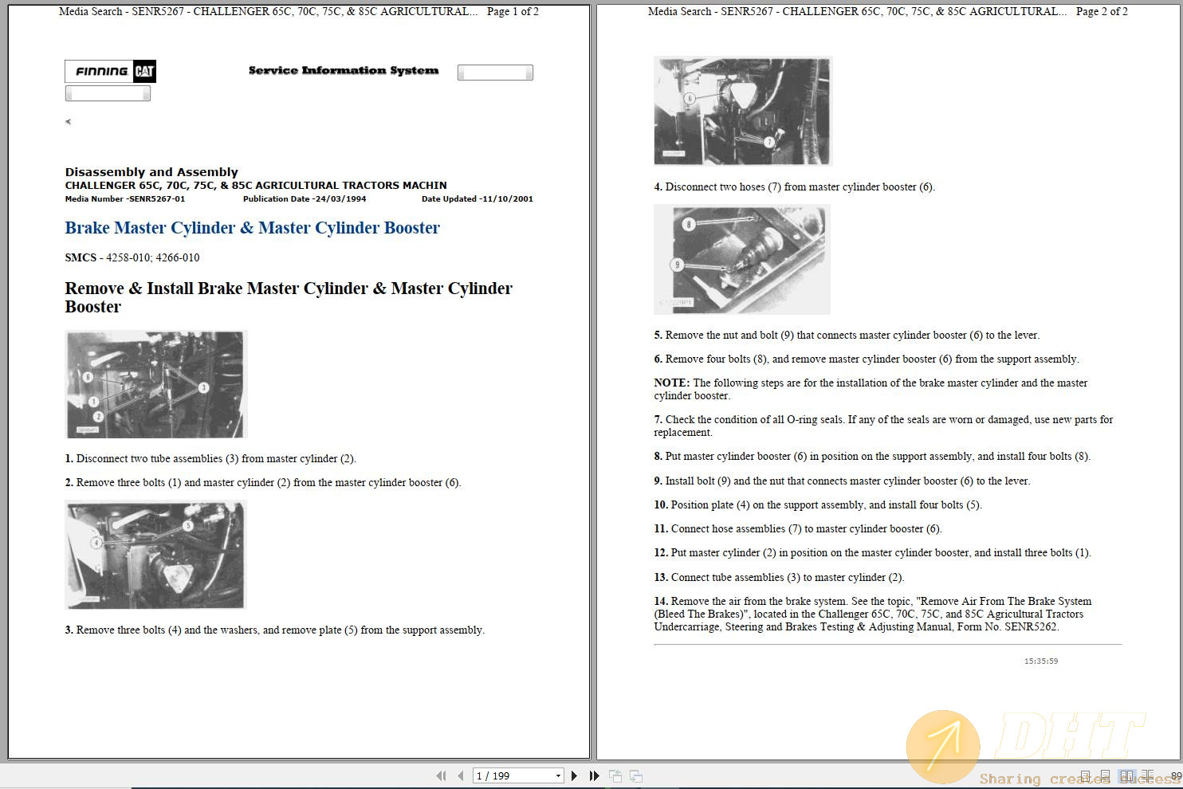Jump to the first page
The image size is (1183, 789).
click(441, 775)
